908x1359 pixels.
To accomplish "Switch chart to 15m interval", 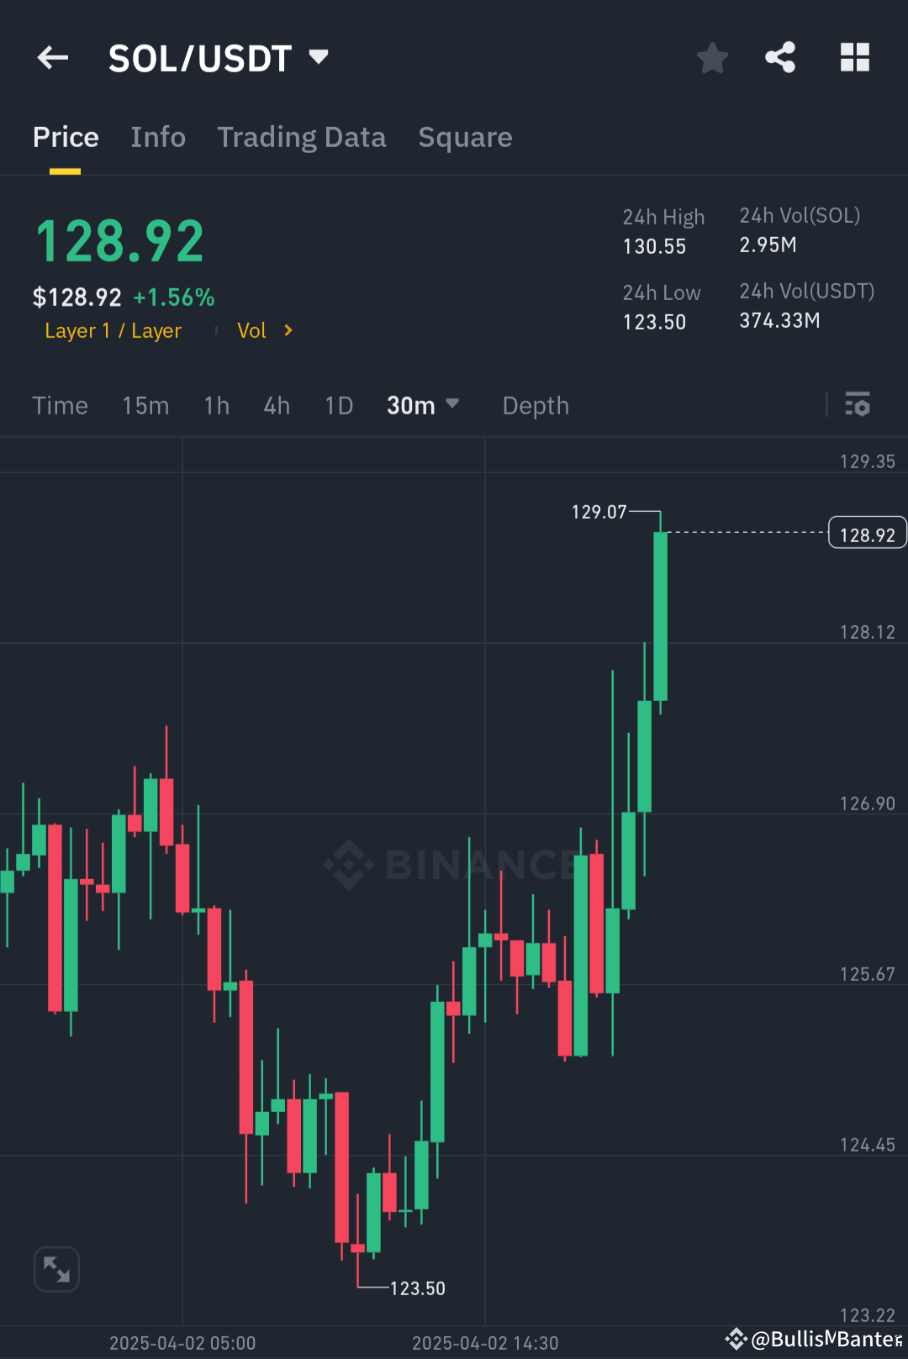I will pyautogui.click(x=145, y=405).
